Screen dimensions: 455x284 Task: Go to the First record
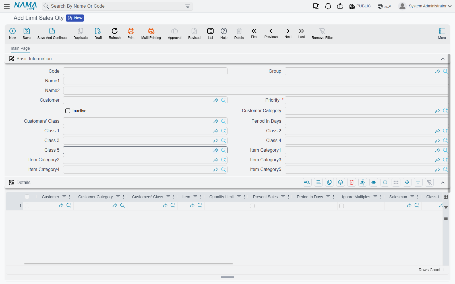click(x=254, y=33)
